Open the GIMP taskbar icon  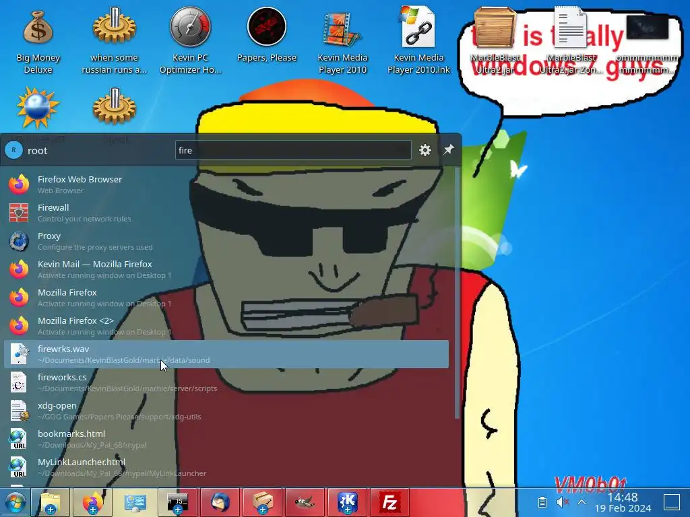coord(305,502)
